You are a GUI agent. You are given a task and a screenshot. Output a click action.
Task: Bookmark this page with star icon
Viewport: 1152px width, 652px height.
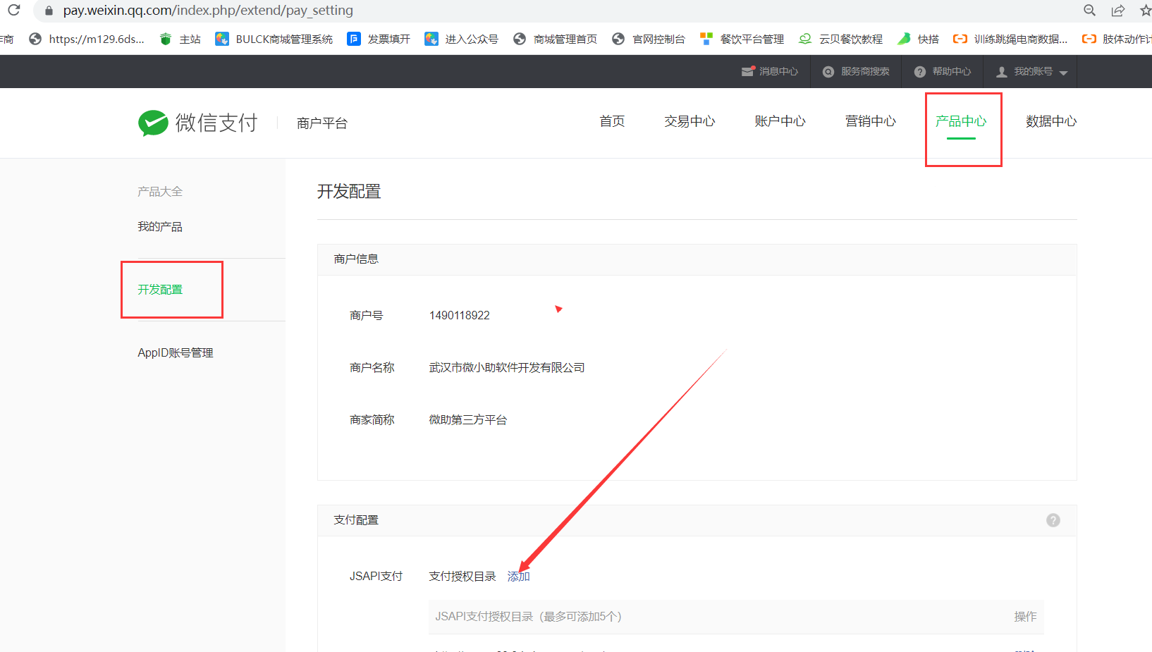coord(1146,10)
